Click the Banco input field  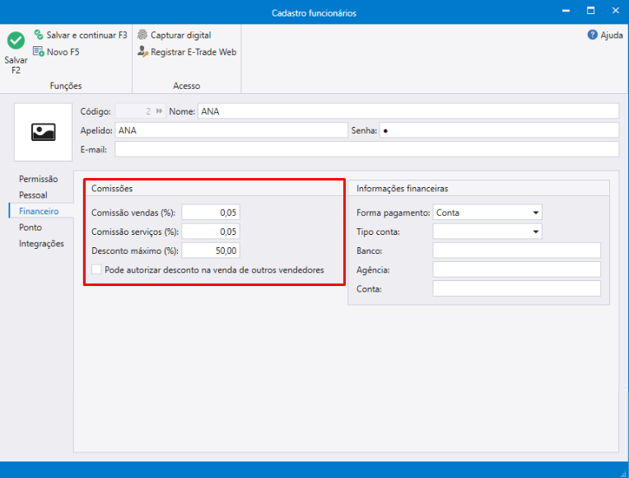(517, 251)
